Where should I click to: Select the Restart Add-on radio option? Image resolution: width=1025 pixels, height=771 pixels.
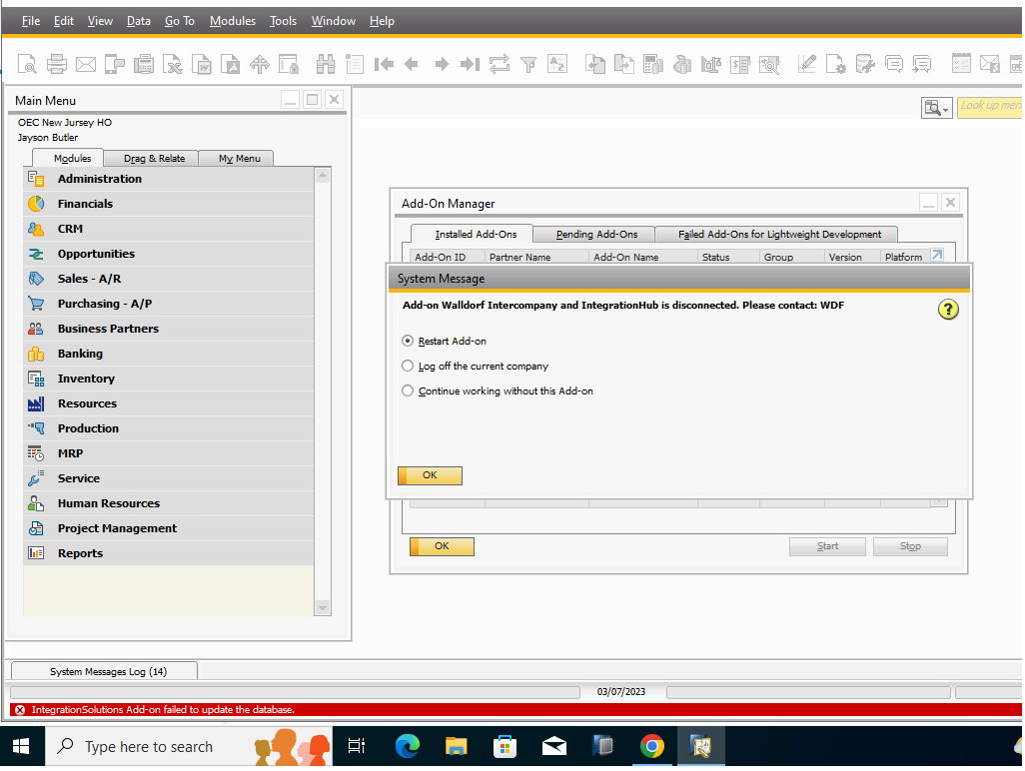tap(408, 341)
